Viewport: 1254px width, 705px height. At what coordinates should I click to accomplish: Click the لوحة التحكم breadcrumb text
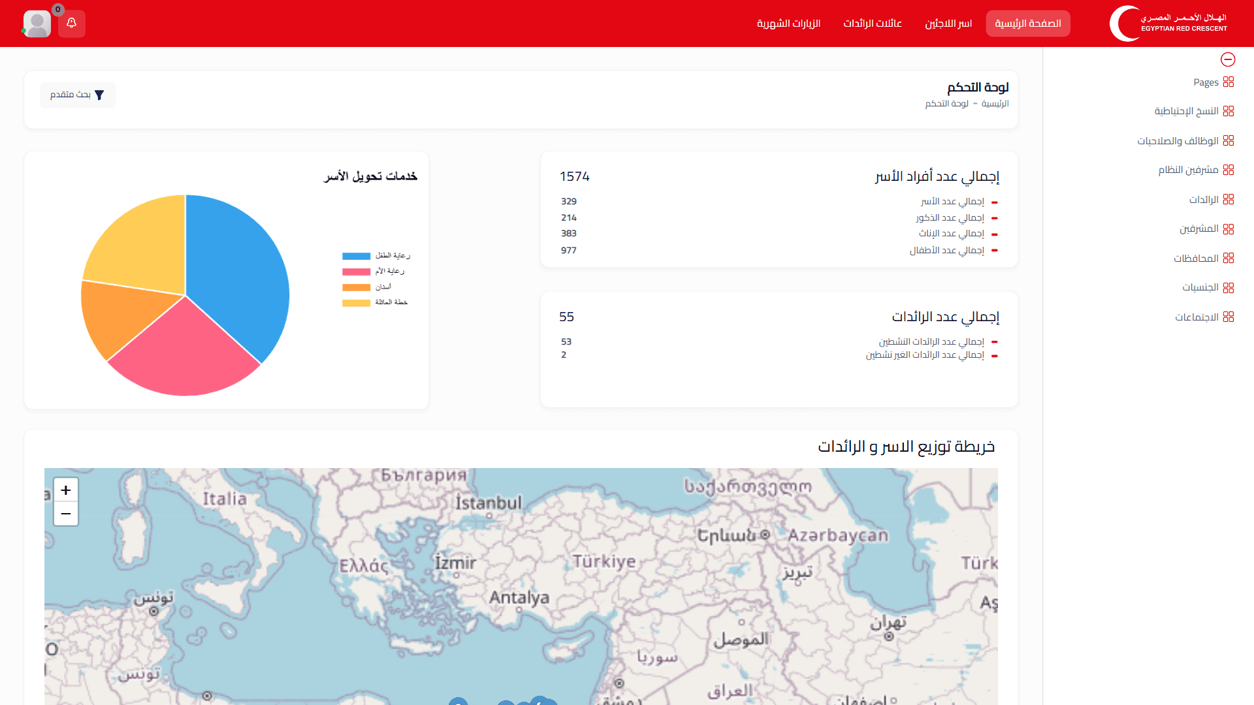(x=947, y=104)
